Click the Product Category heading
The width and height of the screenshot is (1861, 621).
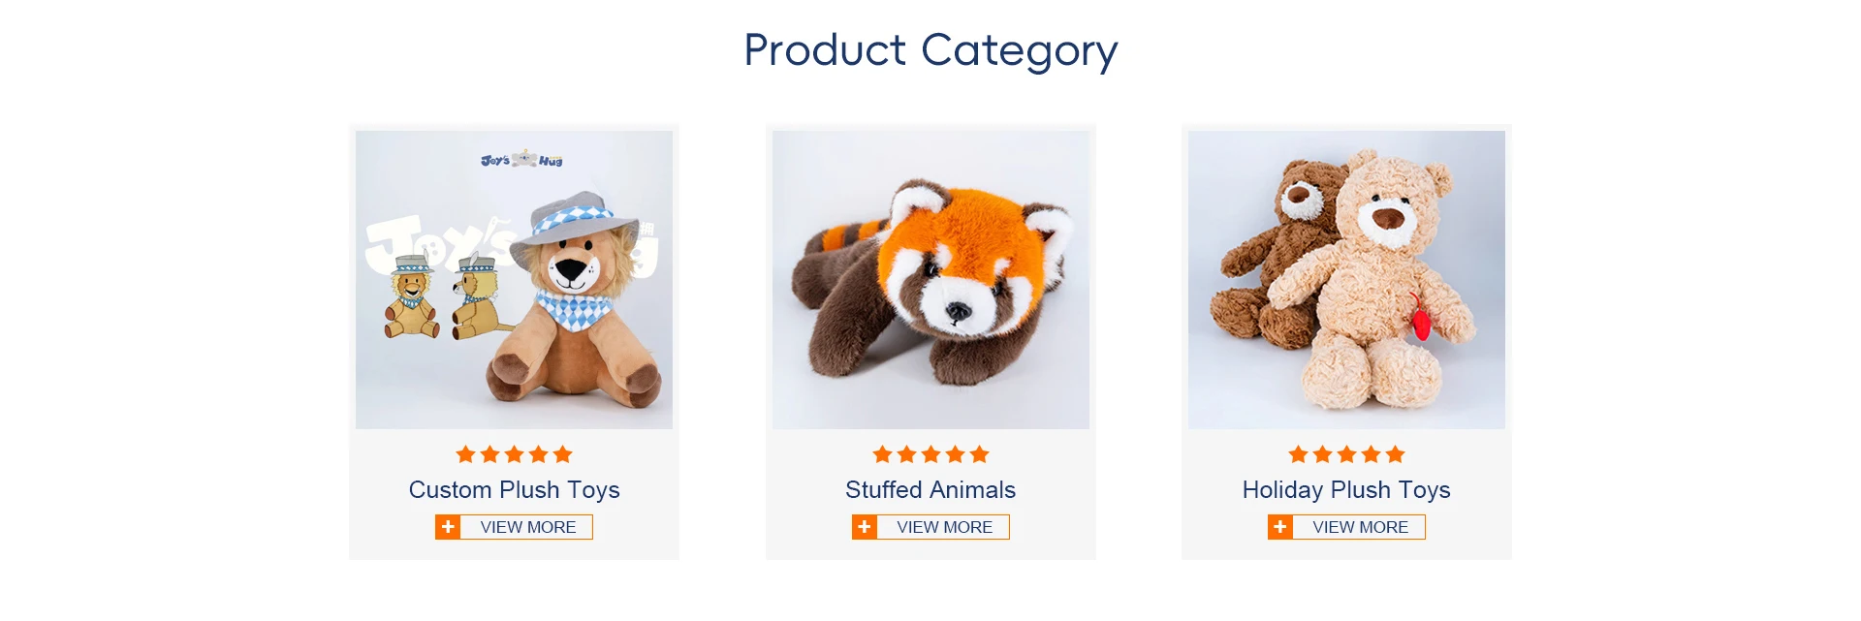930,50
